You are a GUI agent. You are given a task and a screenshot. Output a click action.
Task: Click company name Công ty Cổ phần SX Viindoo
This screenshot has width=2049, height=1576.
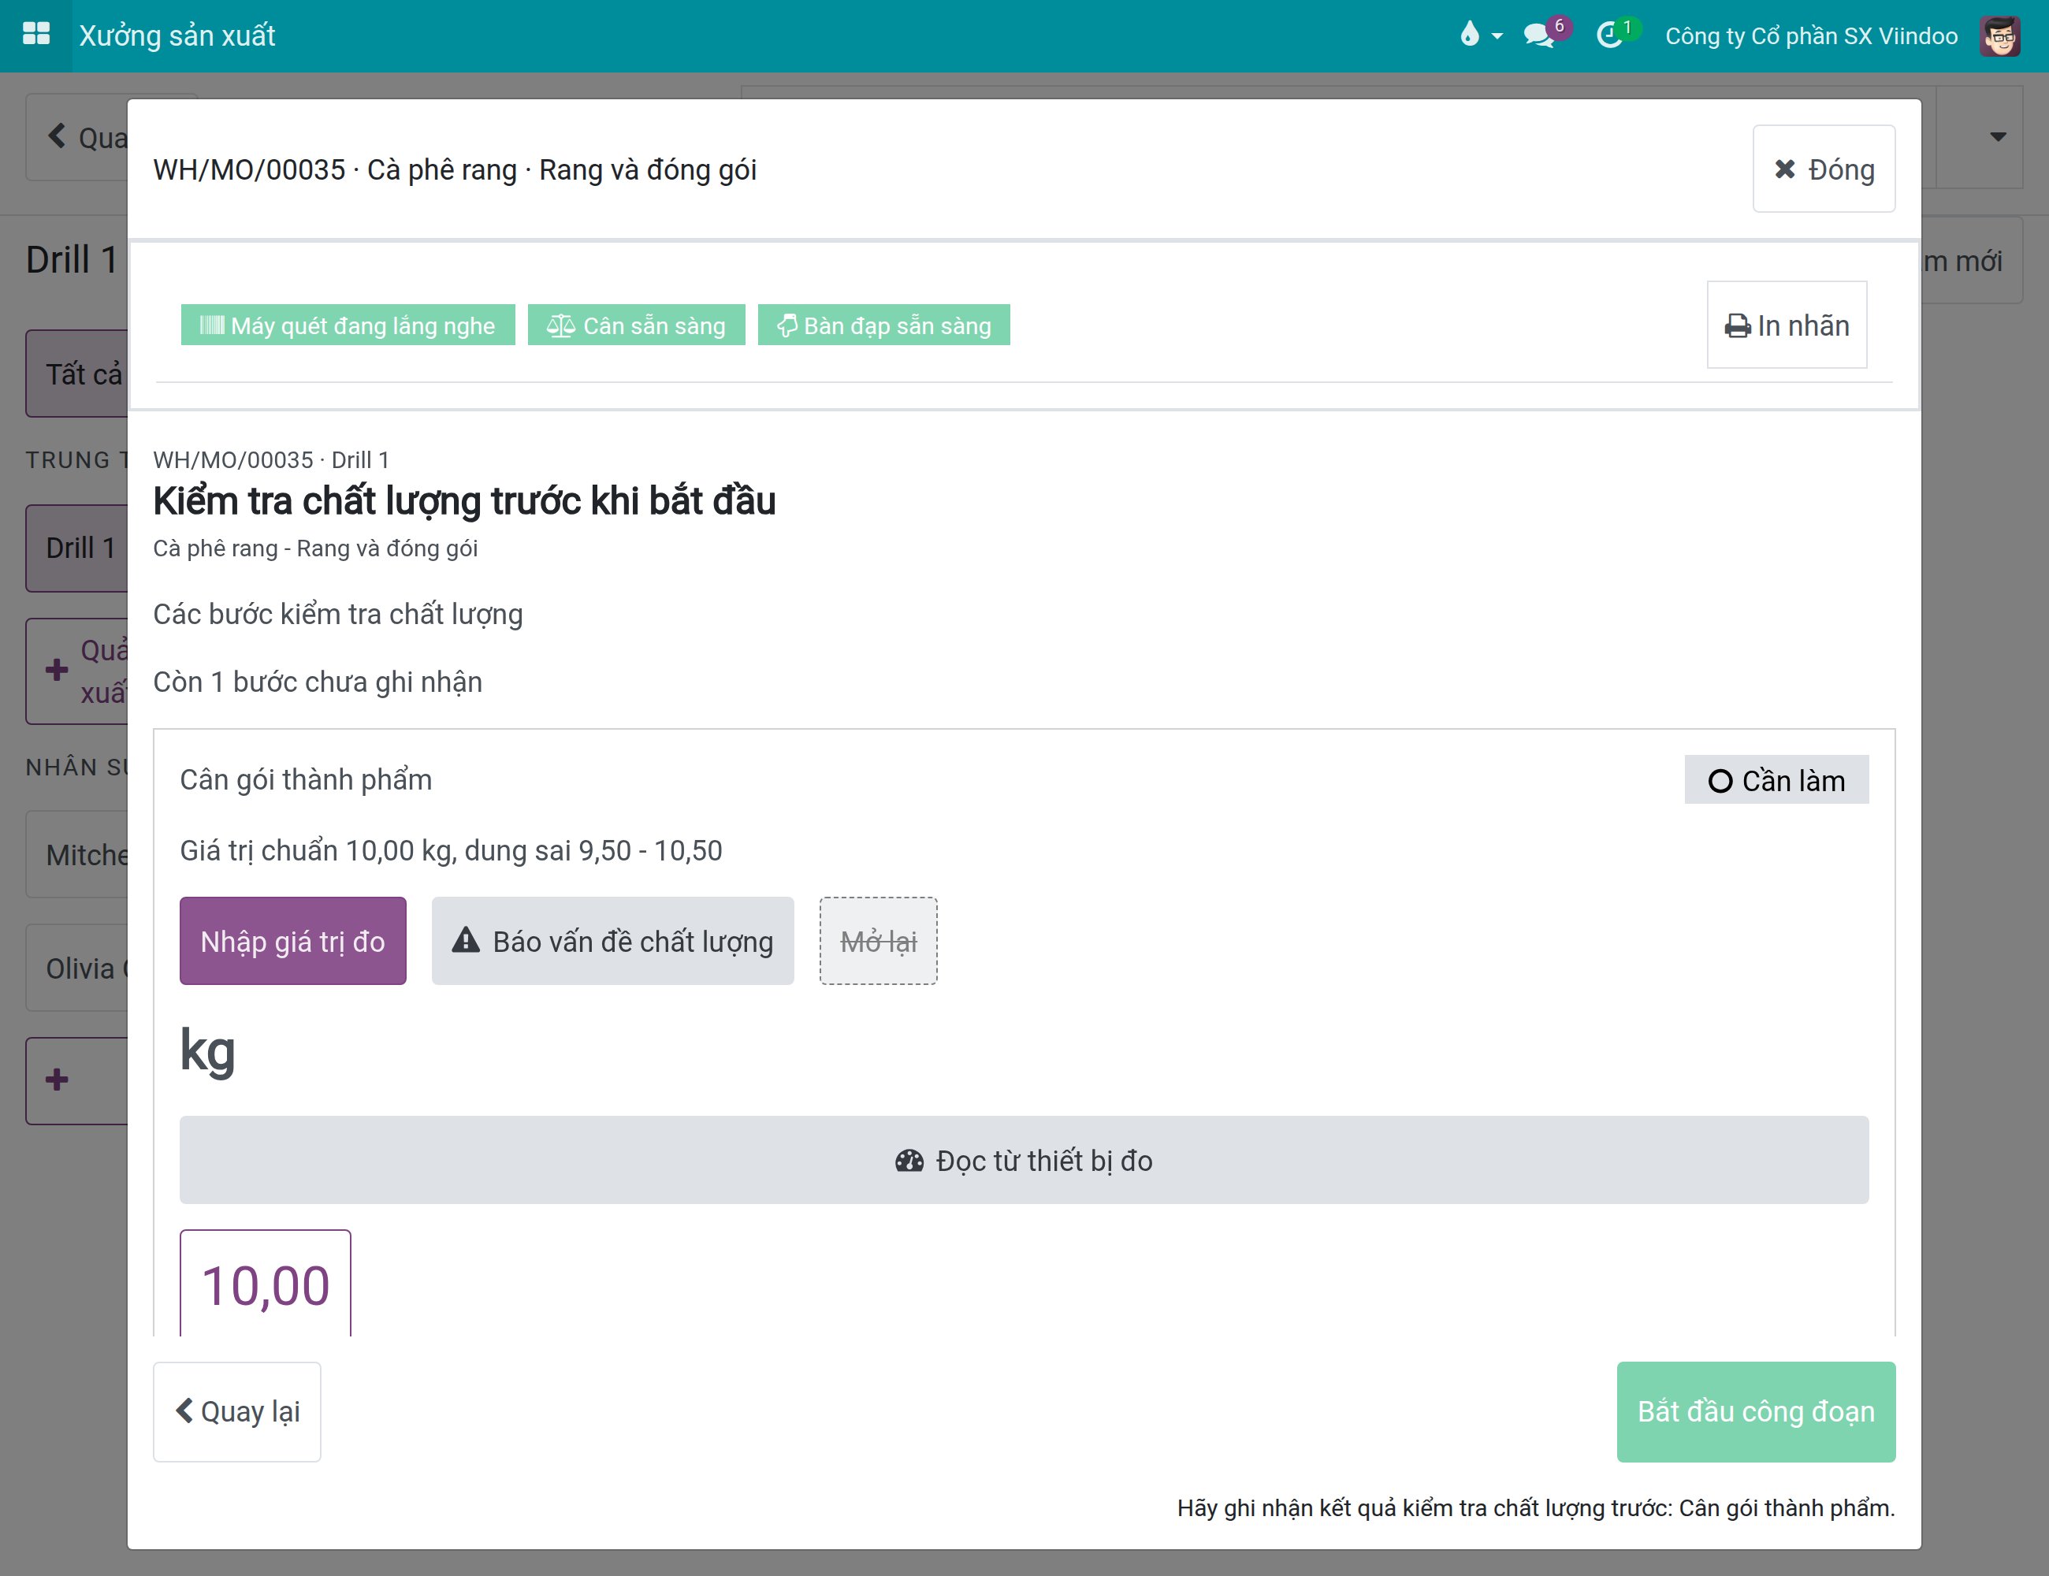(1811, 35)
